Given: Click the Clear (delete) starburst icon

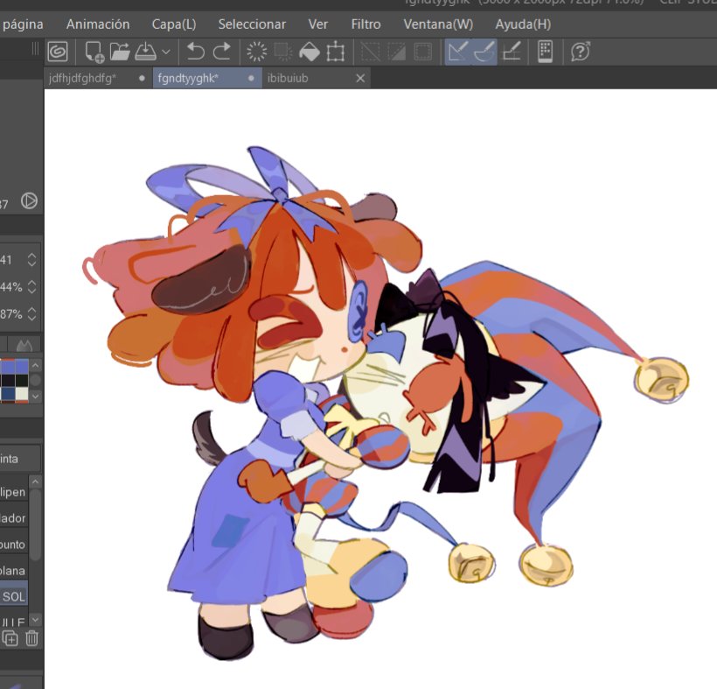Looking at the screenshot, I should 256,52.
